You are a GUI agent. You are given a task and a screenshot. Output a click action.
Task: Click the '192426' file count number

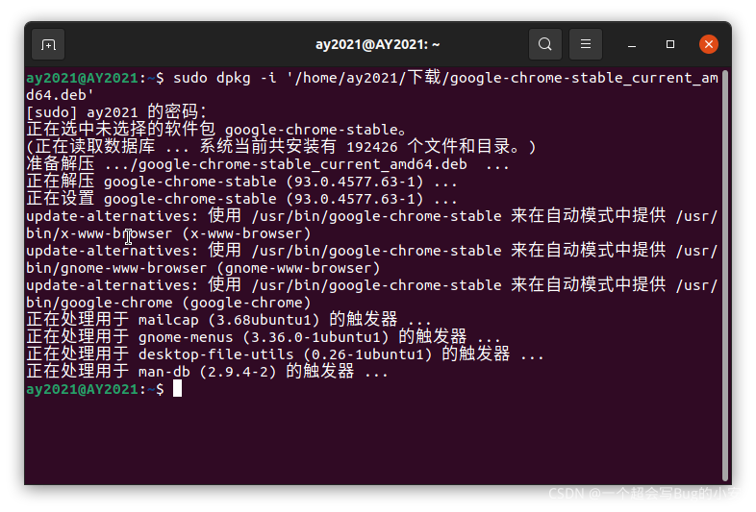pos(372,147)
